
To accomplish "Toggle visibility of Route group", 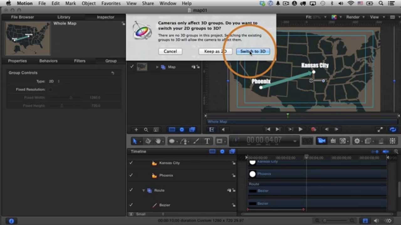I will pyautogui.click(x=131, y=190).
